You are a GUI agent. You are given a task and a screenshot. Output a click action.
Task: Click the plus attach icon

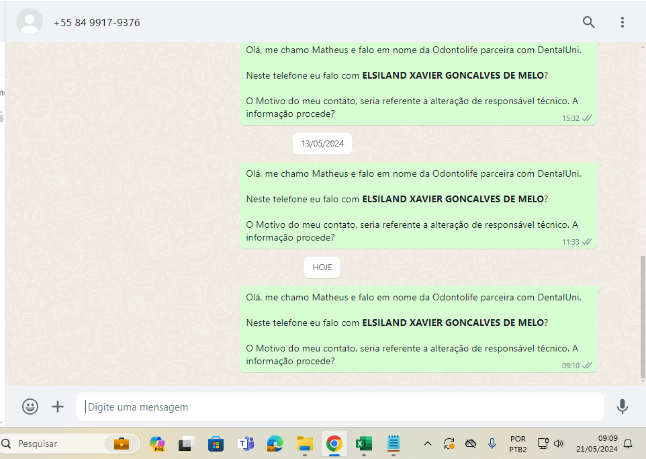(x=58, y=407)
